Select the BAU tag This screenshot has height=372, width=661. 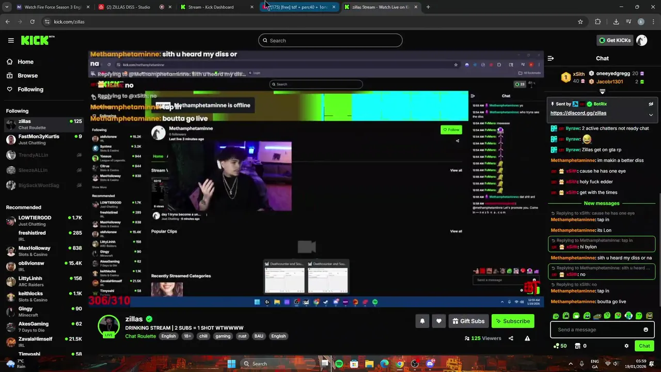259,336
